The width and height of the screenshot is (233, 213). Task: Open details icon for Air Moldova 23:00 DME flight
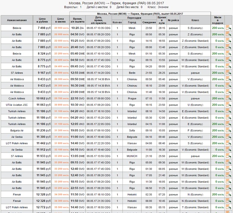[x=229, y=92]
